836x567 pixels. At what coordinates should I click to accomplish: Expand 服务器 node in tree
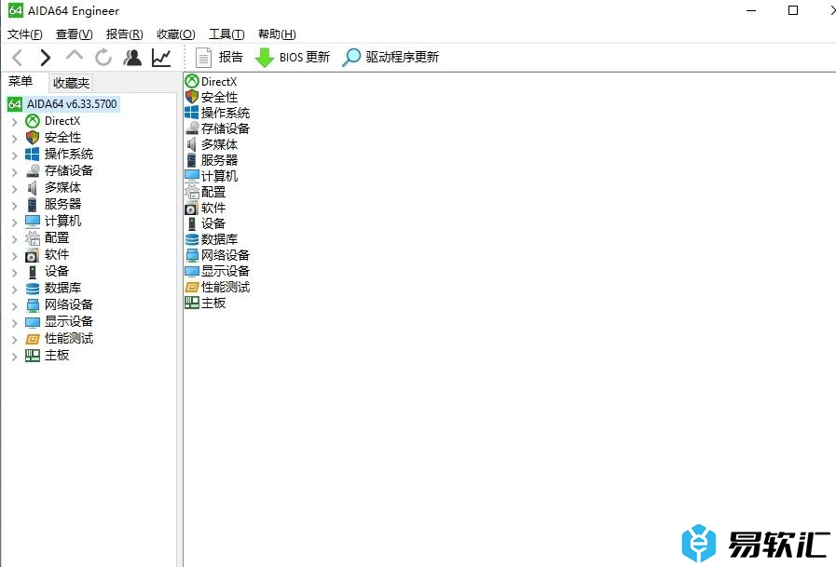14,206
